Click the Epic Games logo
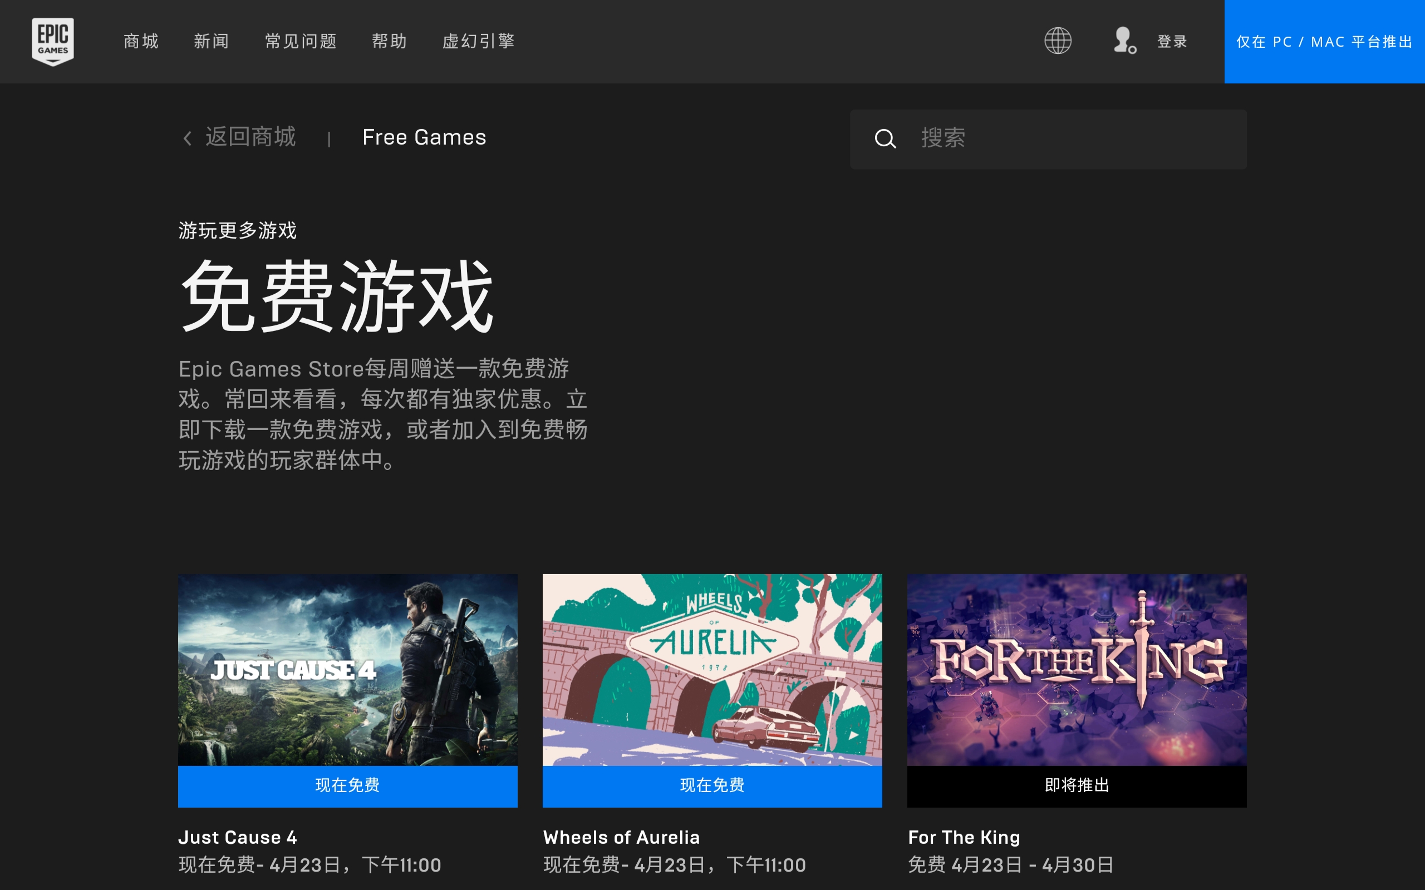1425x890 pixels. pos(53,42)
